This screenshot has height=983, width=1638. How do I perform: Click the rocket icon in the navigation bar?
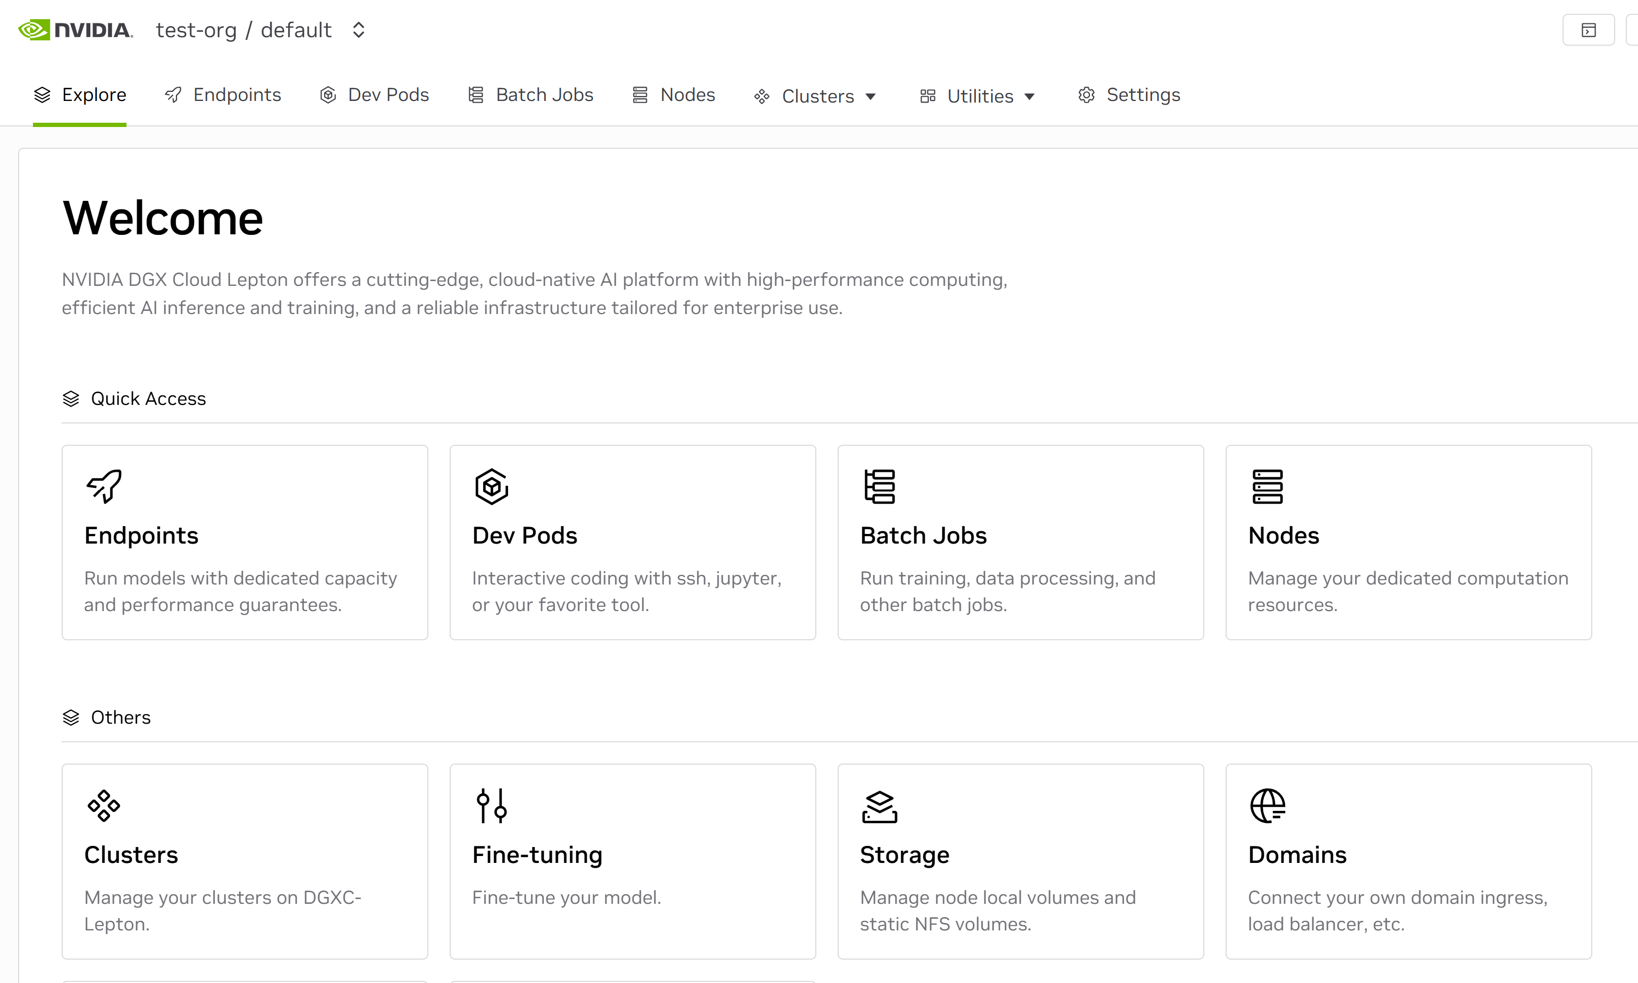(173, 95)
